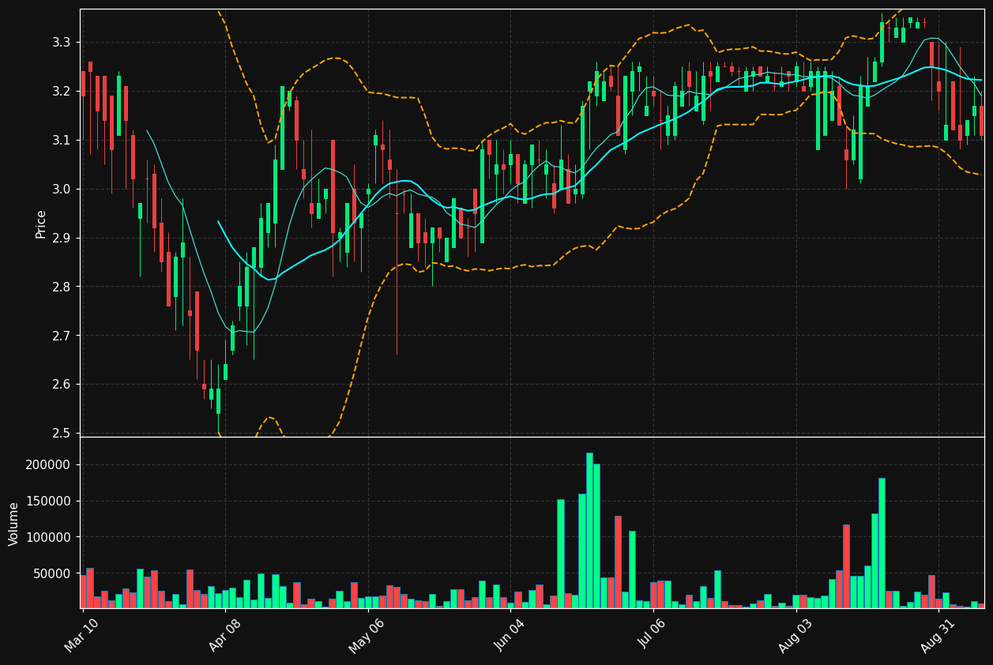Click the 2.8 price axis label

pos(62,287)
